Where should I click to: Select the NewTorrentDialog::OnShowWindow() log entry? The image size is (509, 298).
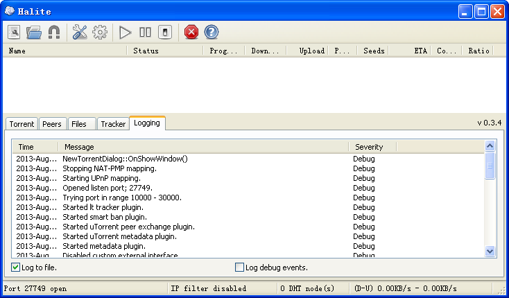[125, 159]
